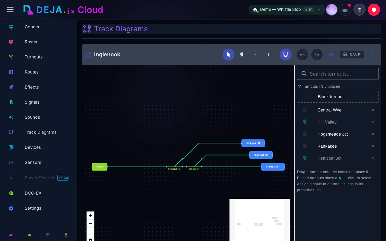Open Routes in the sidebar

click(39, 72)
